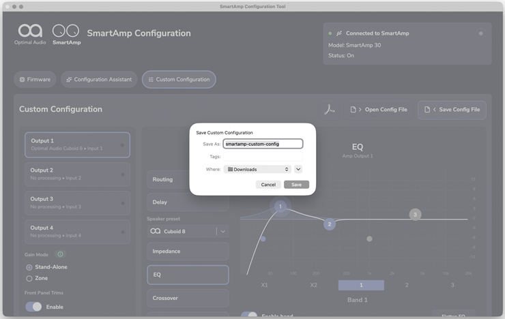
Task: Select the X2 crossover band tab
Action: [x=313, y=285]
